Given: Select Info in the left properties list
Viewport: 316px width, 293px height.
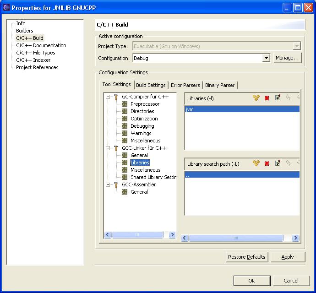Looking at the screenshot, I should 21,23.
